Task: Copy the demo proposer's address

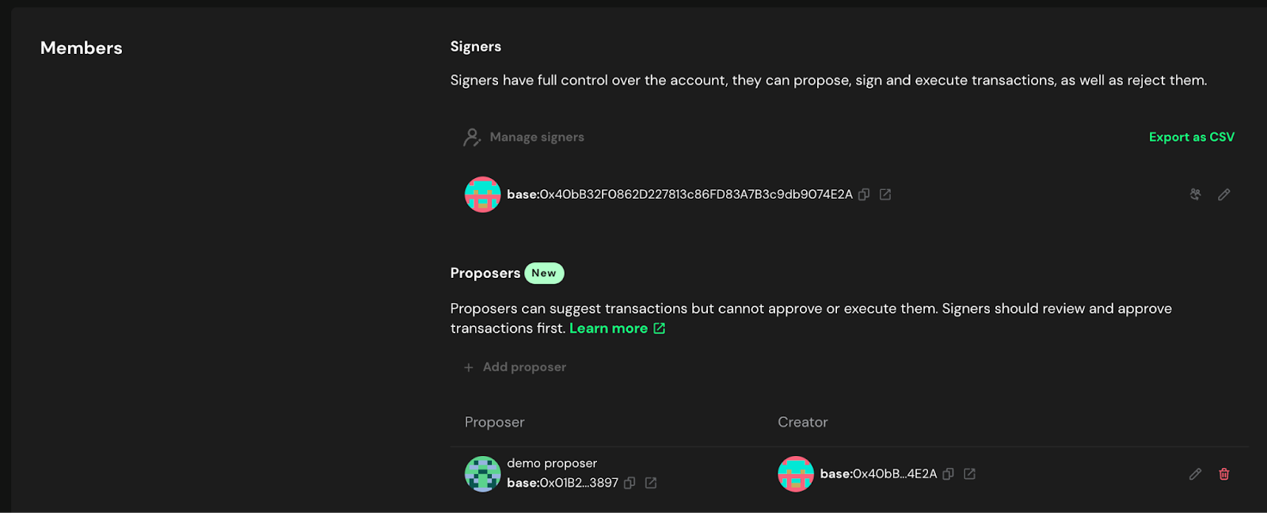Action: (x=629, y=483)
